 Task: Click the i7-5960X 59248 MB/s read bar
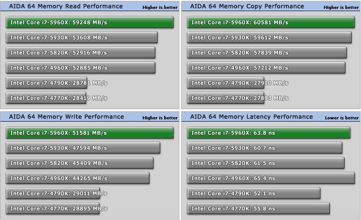(x=89, y=22)
